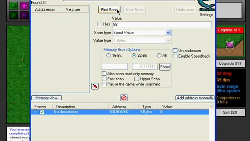Focus the scan Value field containing 88
The width and height of the screenshot is (250, 141).
(x=162, y=24)
